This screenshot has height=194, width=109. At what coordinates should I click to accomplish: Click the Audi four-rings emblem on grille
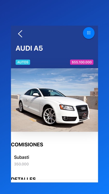coord(83,108)
